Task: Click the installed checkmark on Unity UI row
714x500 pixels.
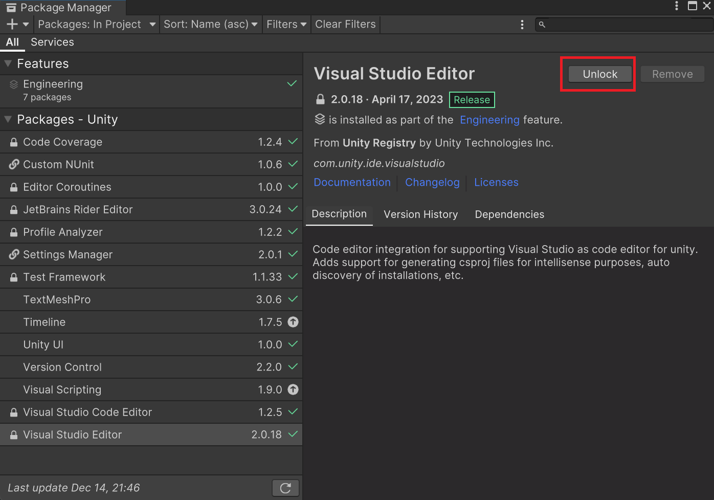Action: [x=293, y=344]
